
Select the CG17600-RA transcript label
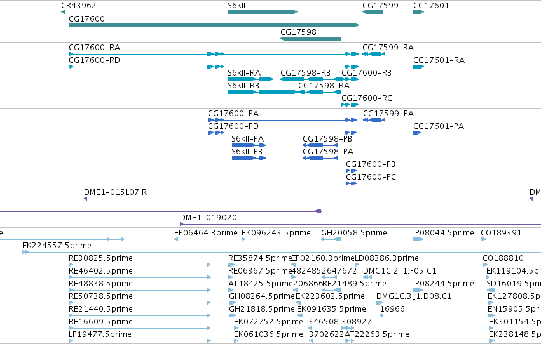coord(95,48)
